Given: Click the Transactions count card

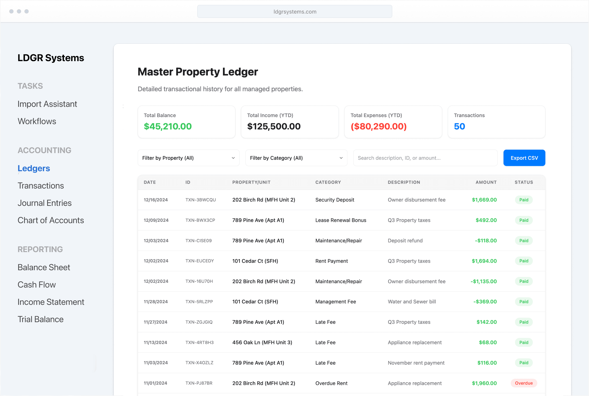Looking at the screenshot, I should point(496,122).
